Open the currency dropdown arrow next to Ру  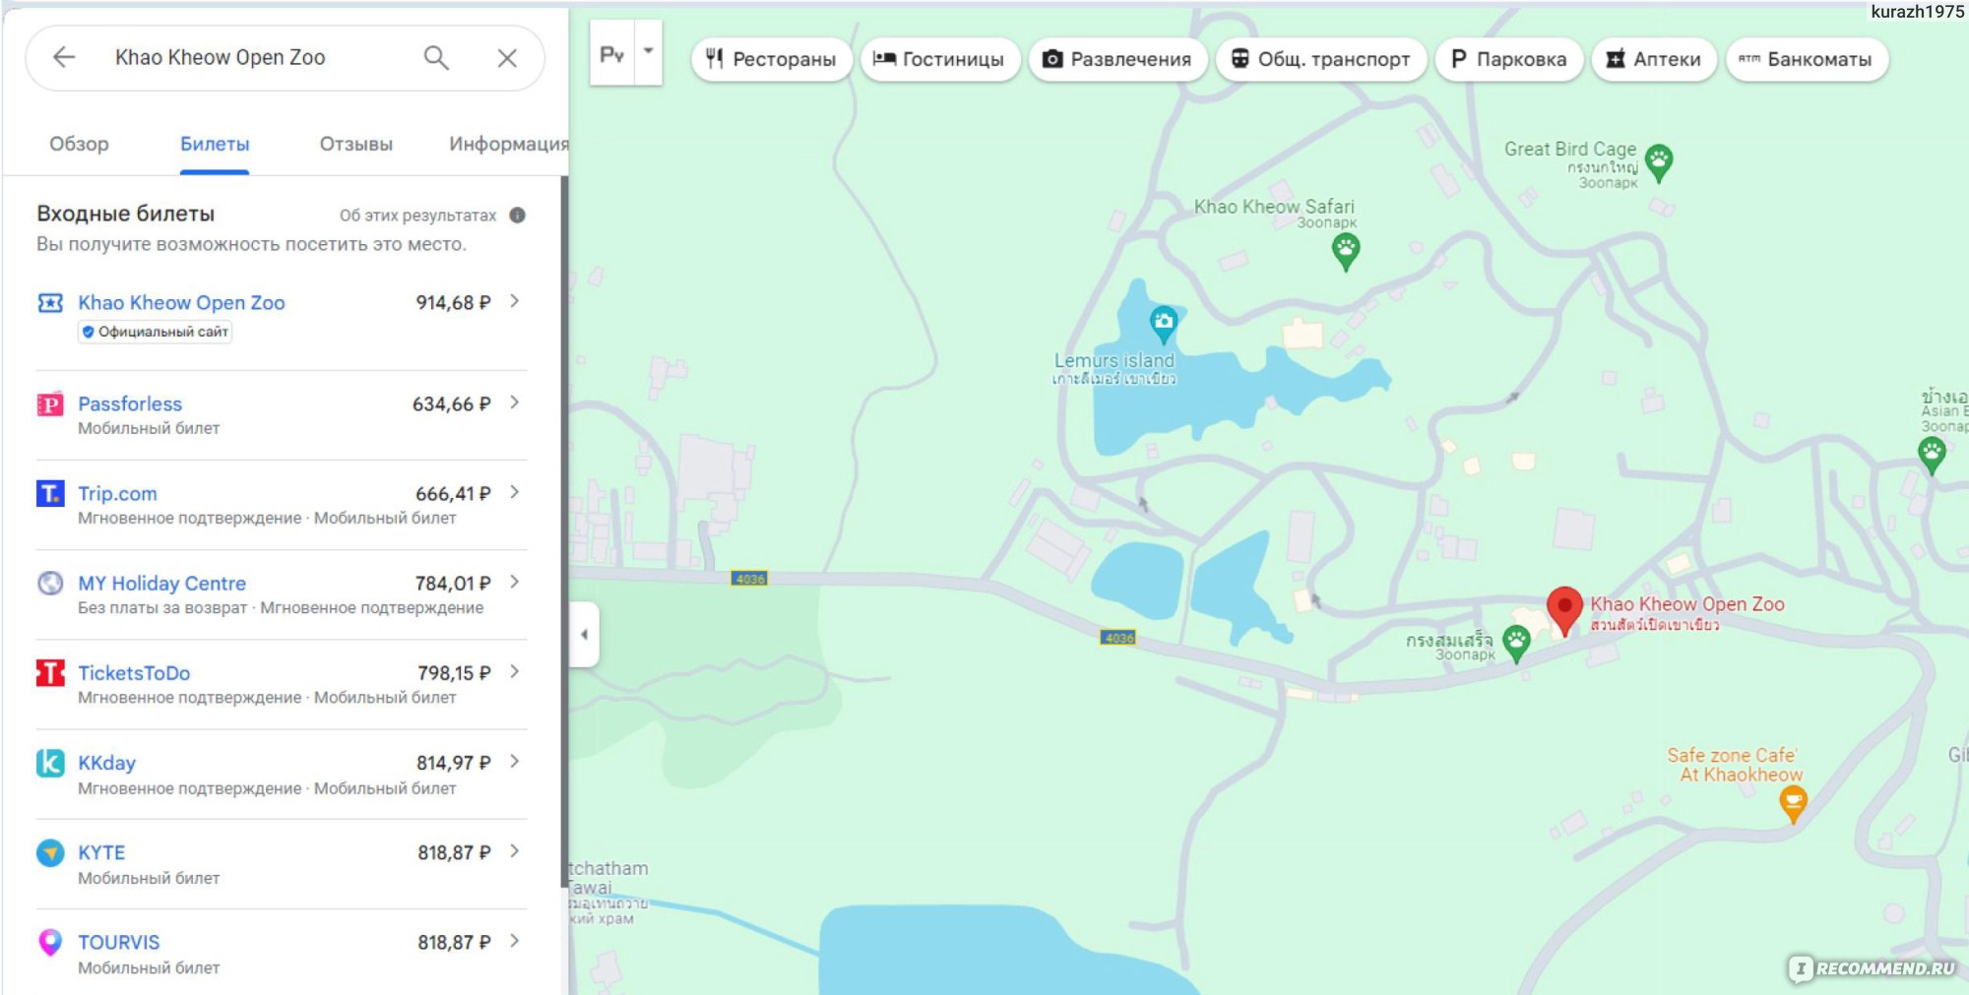[649, 51]
